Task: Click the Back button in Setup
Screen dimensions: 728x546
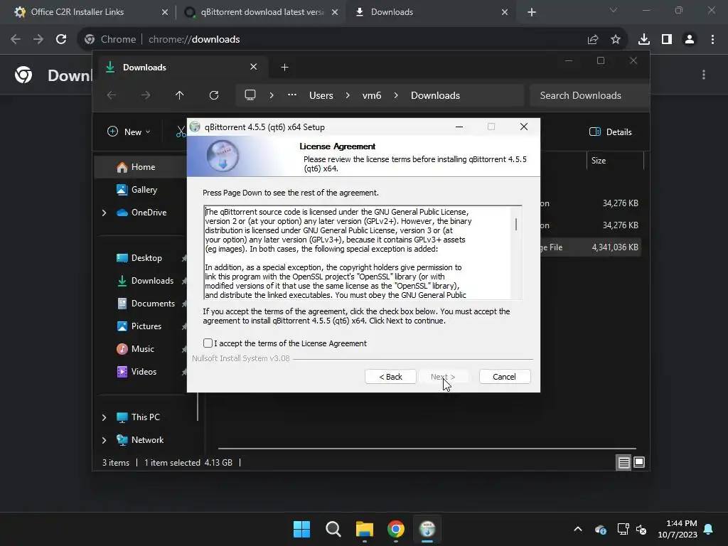Action: (x=390, y=377)
